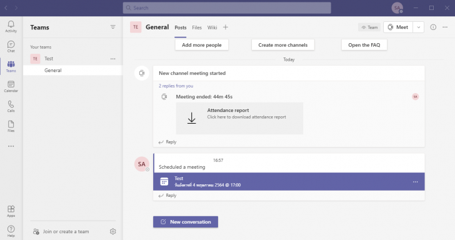Open Chat from the sidebar
The height and width of the screenshot is (240, 455).
[x=11, y=46]
